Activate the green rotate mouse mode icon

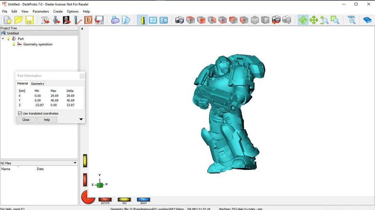[x=303, y=20]
